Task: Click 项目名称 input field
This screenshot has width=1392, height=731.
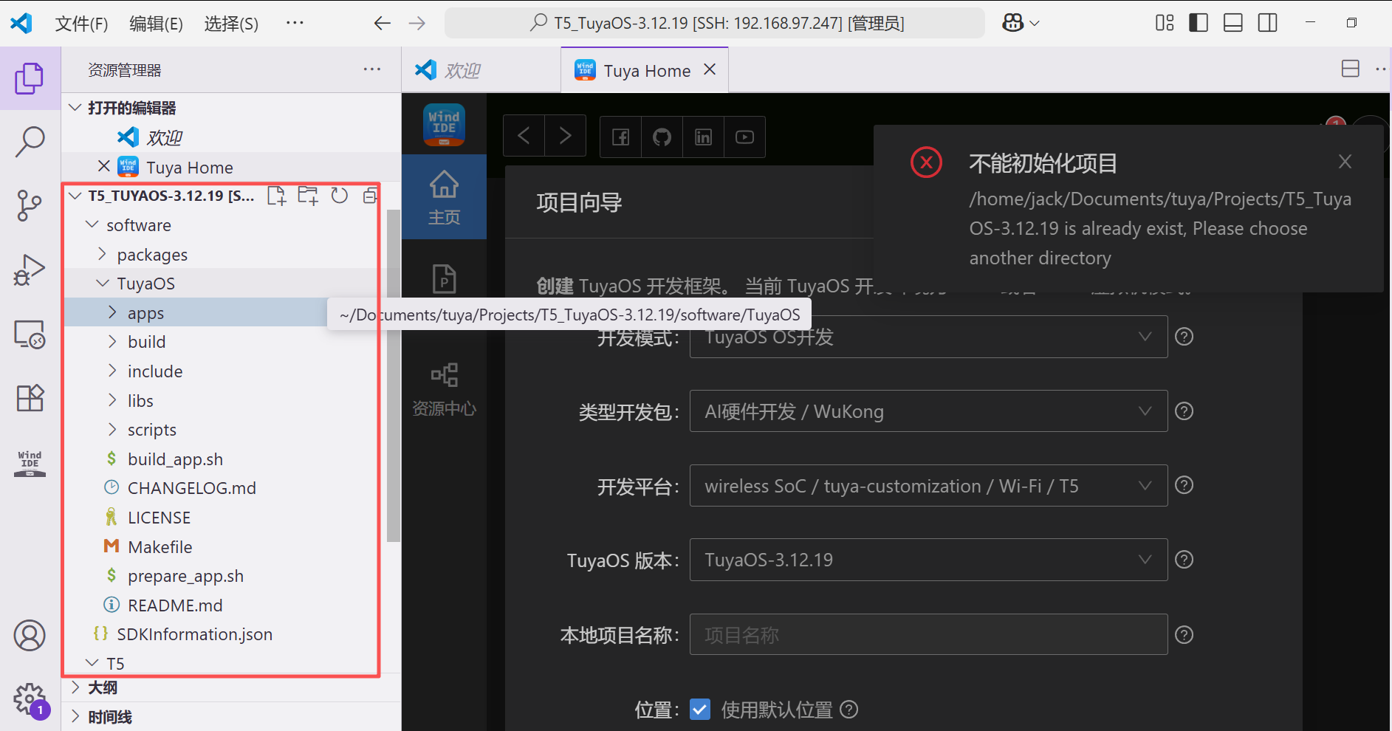Action: tap(928, 635)
